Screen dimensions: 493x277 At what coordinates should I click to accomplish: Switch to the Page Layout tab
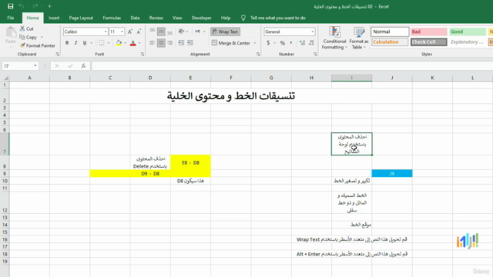click(81, 18)
